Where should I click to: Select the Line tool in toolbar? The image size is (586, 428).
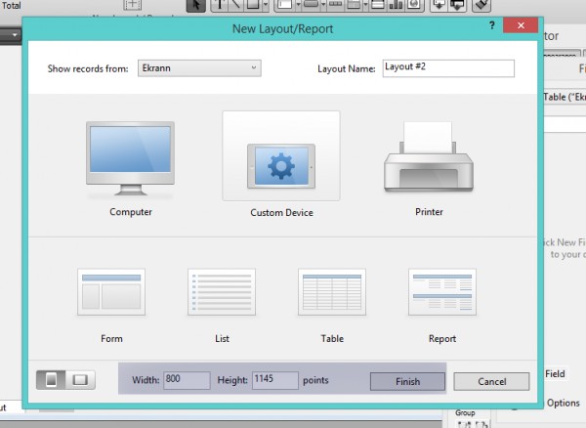coord(235,5)
